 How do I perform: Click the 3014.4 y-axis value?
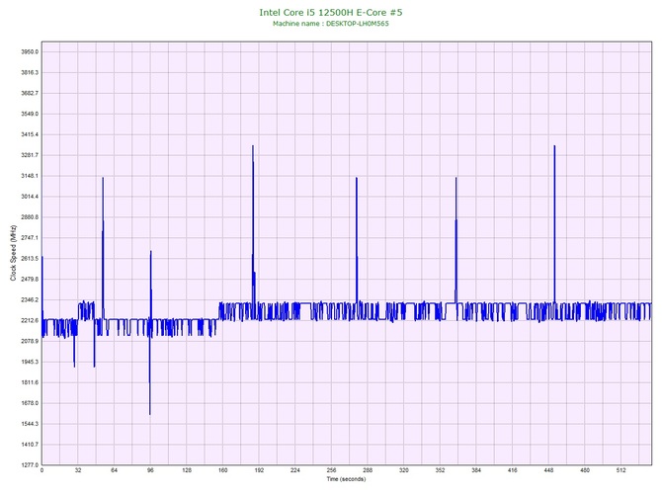[x=30, y=197]
